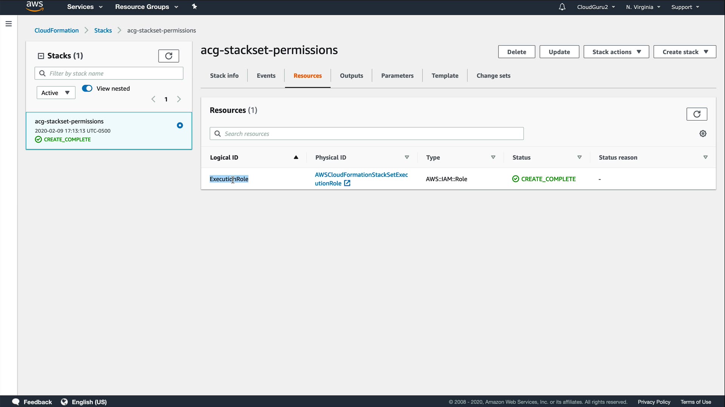
Task: Refresh the Stacks list
Action: [x=168, y=56]
